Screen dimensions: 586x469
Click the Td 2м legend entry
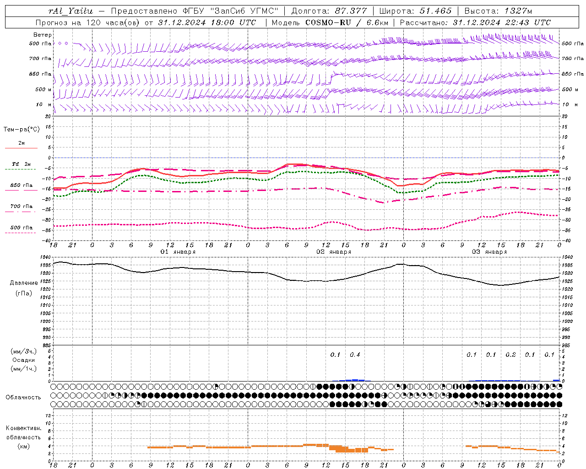point(22,164)
